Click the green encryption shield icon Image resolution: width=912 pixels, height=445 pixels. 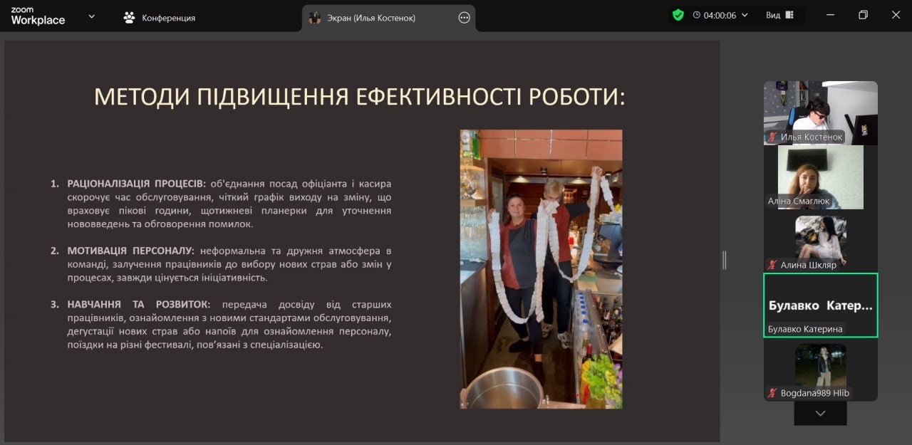678,15
